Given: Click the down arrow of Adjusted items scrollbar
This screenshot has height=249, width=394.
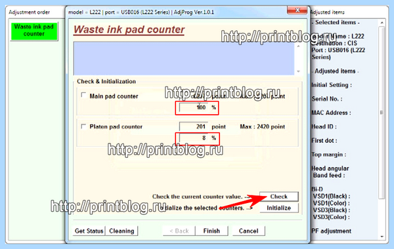Looking at the screenshot, I should click(382, 237).
